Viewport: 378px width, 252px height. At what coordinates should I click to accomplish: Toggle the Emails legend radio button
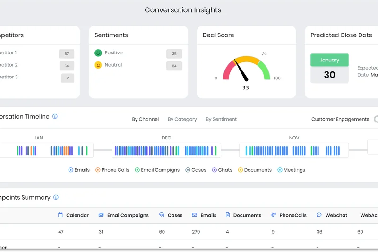click(x=71, y=170)
